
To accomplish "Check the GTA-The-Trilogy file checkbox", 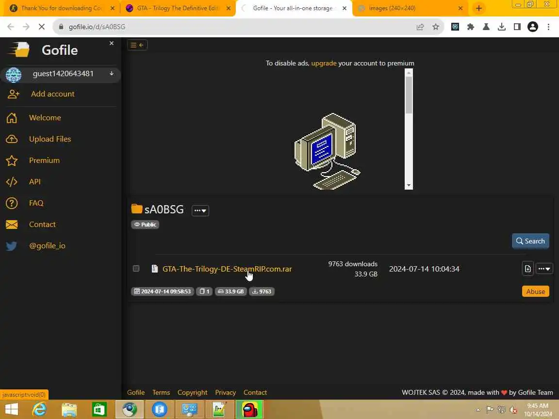I will [136, 268].
